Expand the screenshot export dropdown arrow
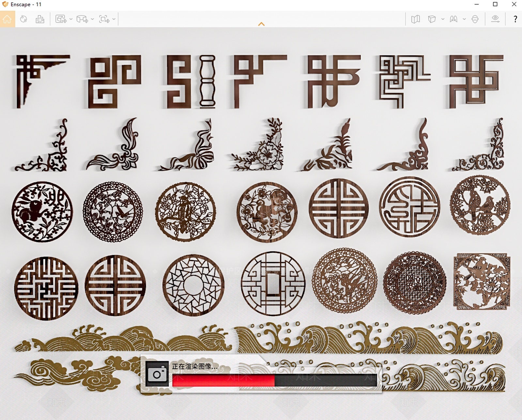 tap(71, 19)
